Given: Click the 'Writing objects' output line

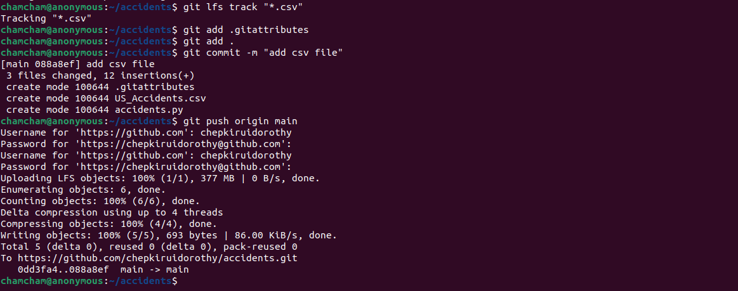Looking at the screenshot, I should click(x=169, y=235).
